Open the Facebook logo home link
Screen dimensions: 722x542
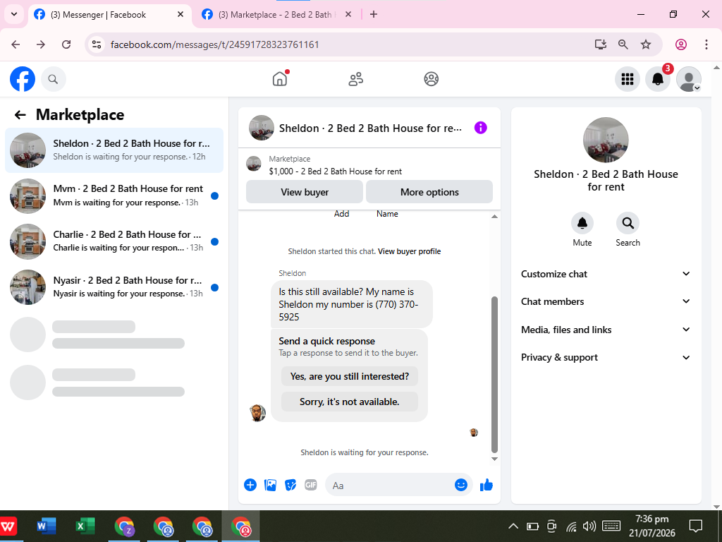(23, 79)
